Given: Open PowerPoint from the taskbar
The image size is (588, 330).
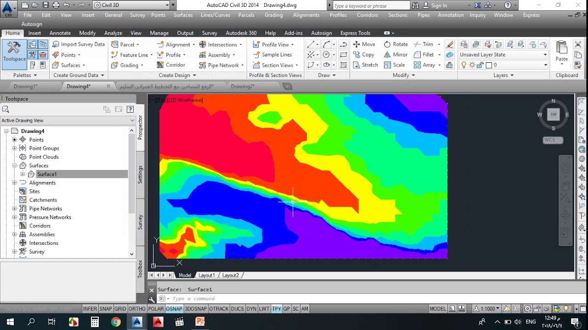Looking at the screenshot, I should 200,322.
